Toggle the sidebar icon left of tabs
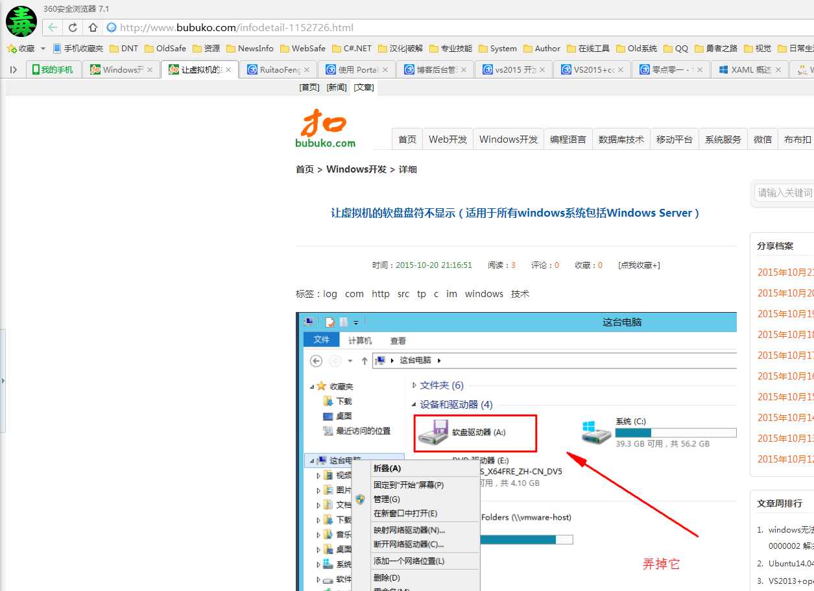This screenshot has height=591, width=814. click(13, 69)
